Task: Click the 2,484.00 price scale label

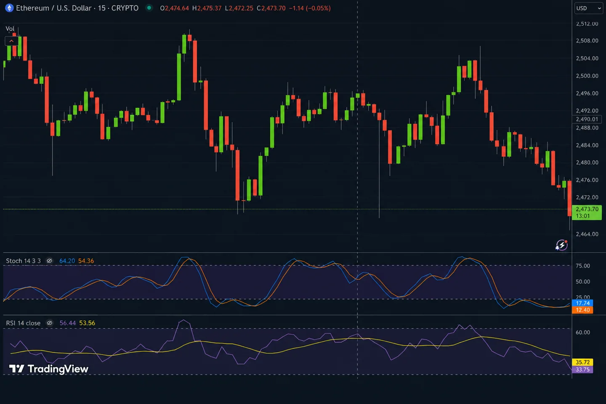Action: tap(587, 145)
